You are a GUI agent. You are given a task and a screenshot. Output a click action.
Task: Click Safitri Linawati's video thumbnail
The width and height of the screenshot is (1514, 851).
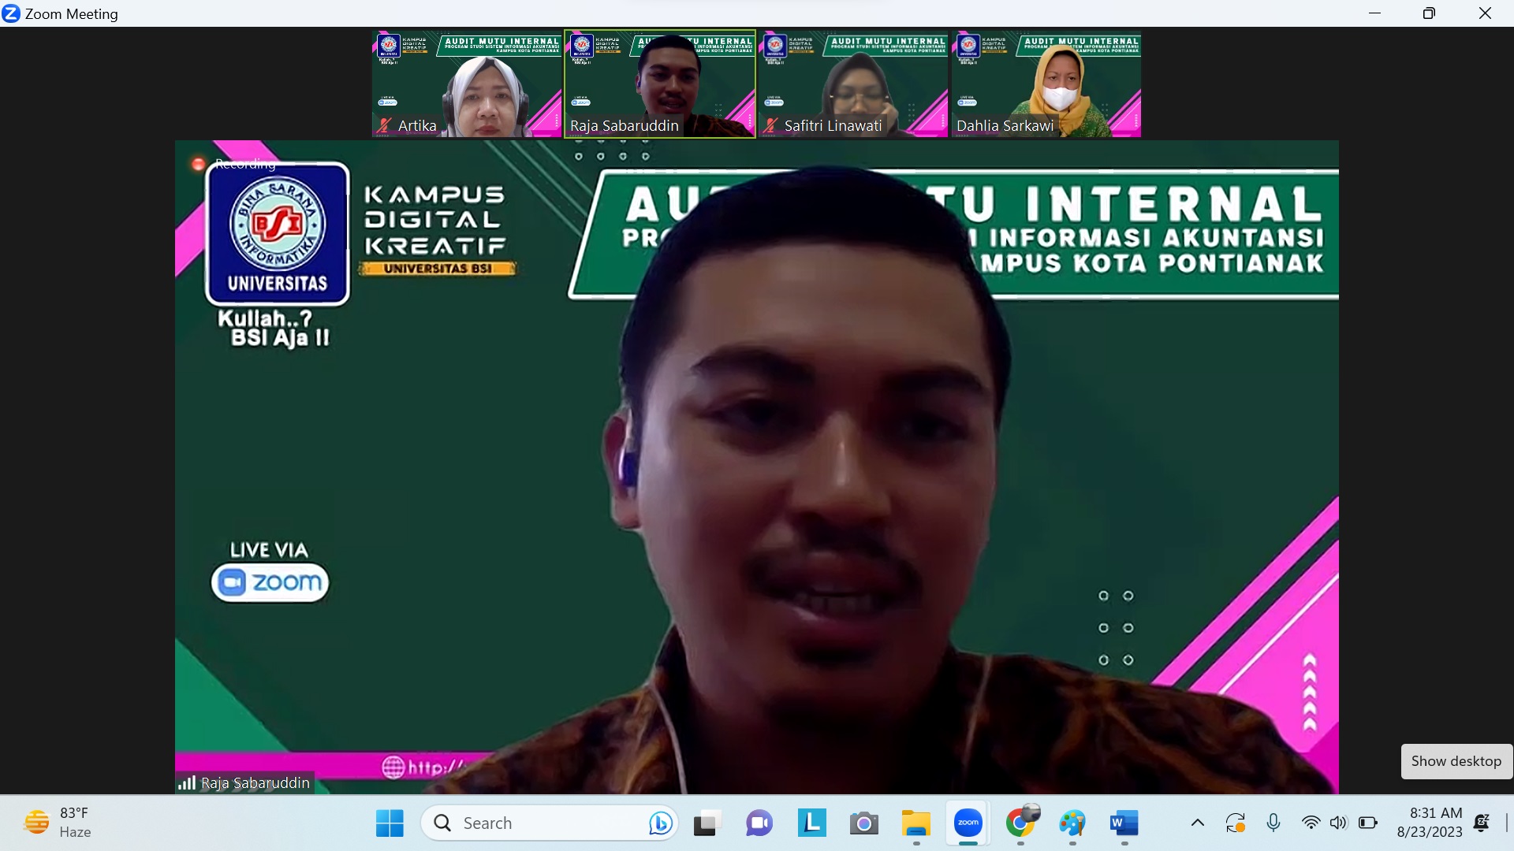(x=853, y=84)
